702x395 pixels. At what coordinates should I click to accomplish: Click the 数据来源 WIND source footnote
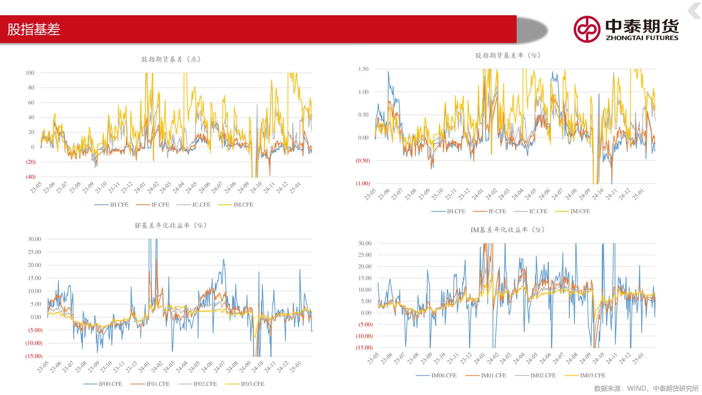[x=646, y=388]
